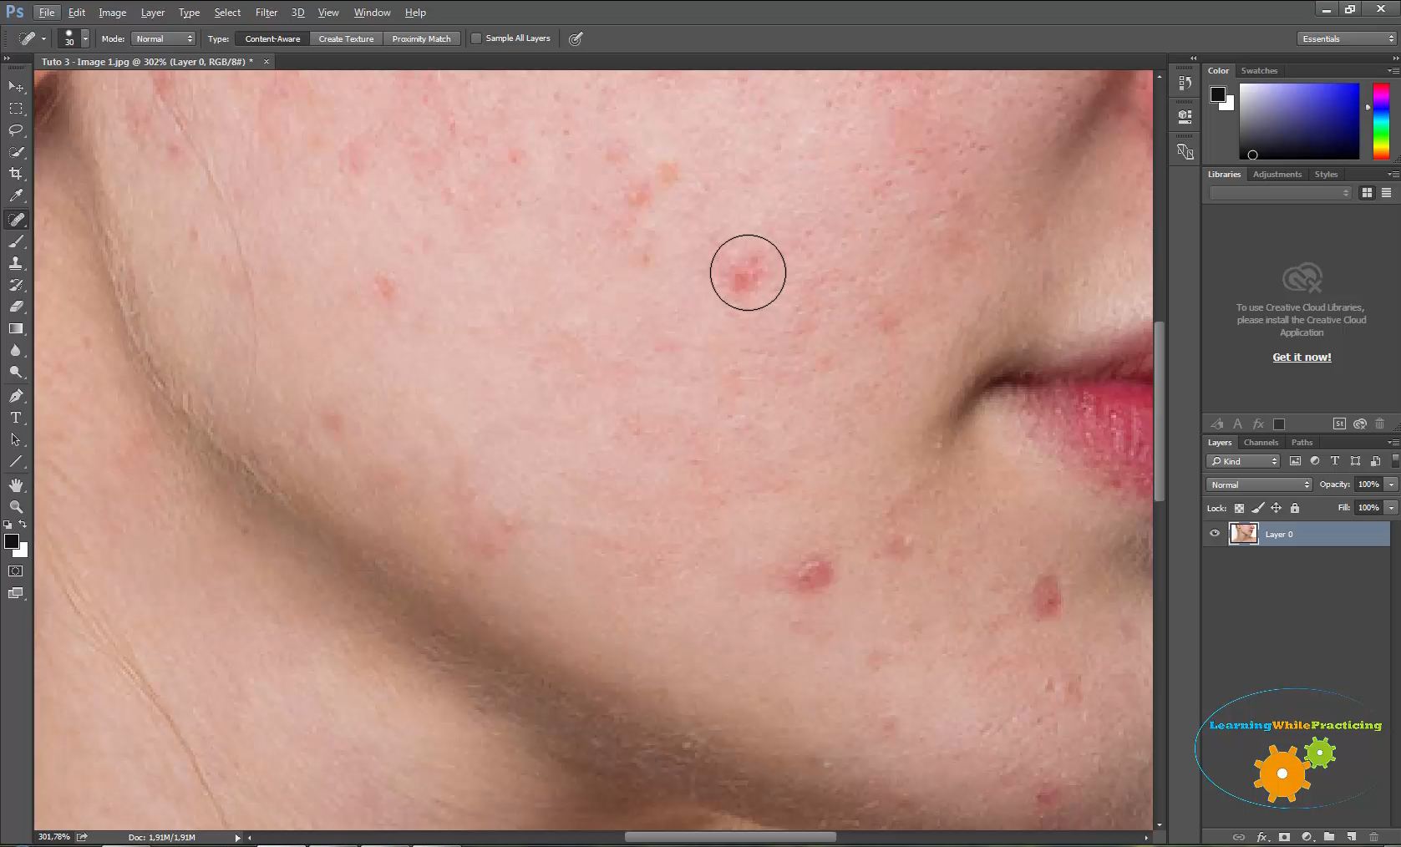Open the Libraries selection dropdown
The width and height of the screenshot is (1401, 847).
[1280, 193]
